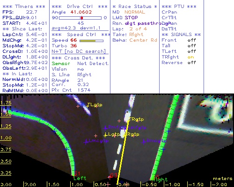Select the green Left lane label

point(80,178)
